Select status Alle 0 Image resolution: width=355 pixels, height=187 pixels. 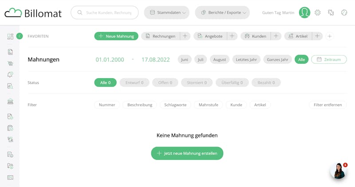pos(106,83)
